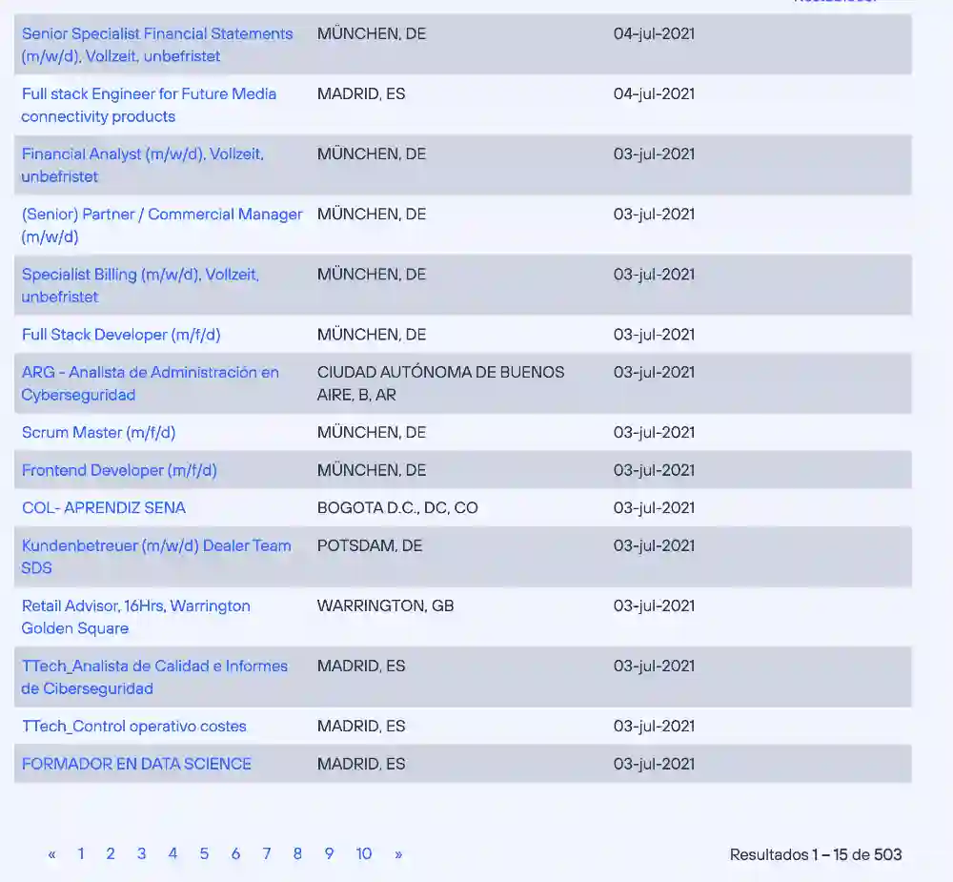Go to results page 9
This screenshot has width=953, height=882.
(x=329, y=853)
